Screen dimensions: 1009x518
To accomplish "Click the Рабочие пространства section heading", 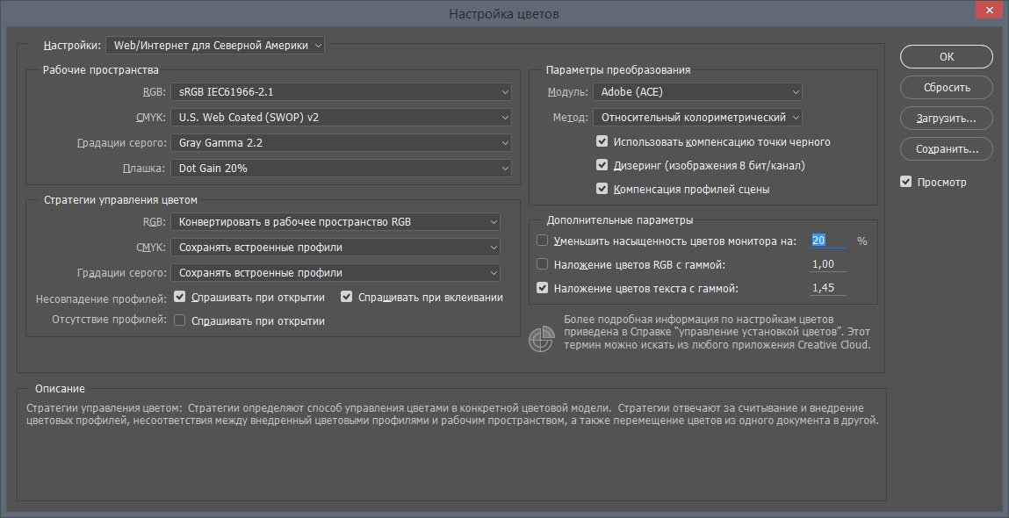I will [x=100, y=69].
